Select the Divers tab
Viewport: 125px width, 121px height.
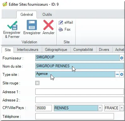(104, 50)
